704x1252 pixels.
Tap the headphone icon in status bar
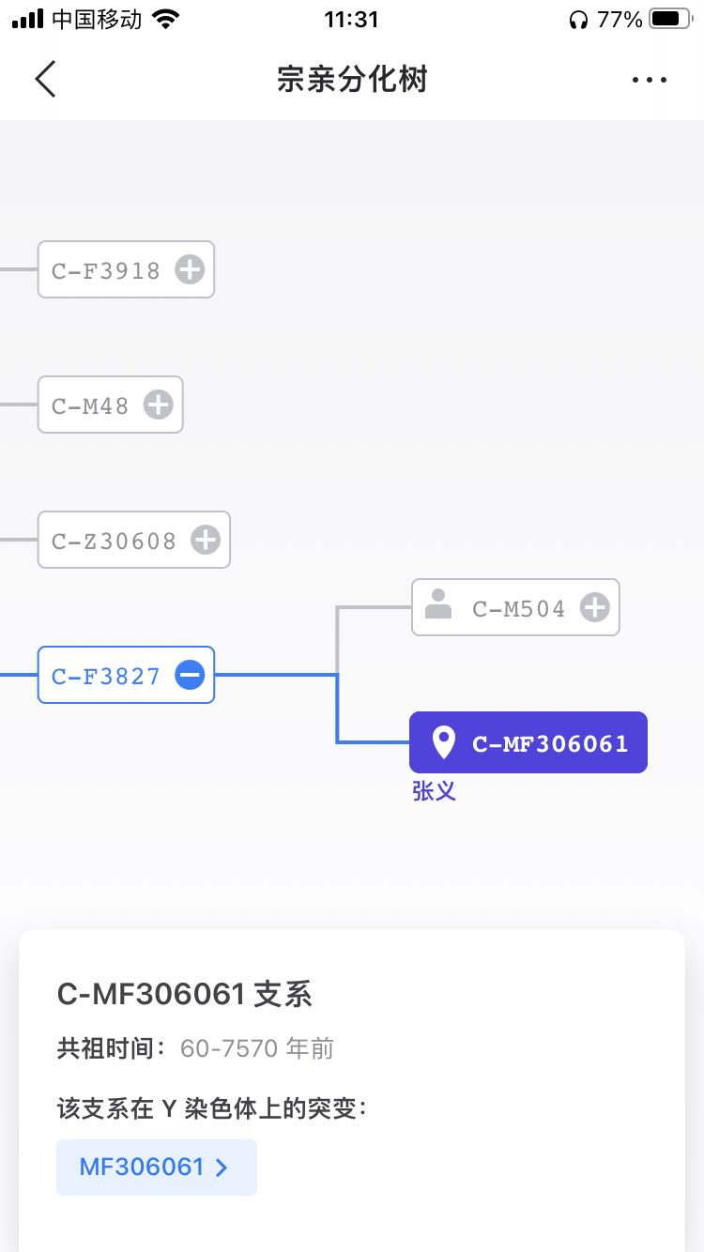(x=578, y=20)
